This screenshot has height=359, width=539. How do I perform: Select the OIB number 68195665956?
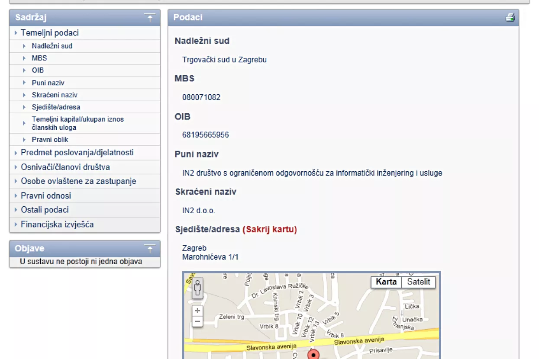click(x=206, y=135)
